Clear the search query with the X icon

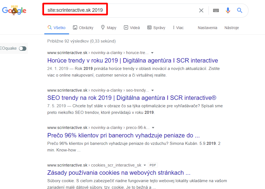pyautogui.click(x=201, y=10)
